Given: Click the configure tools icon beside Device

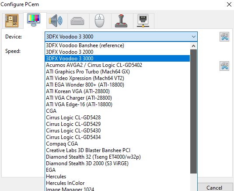Looking at the screenshot, I should 224,37.
